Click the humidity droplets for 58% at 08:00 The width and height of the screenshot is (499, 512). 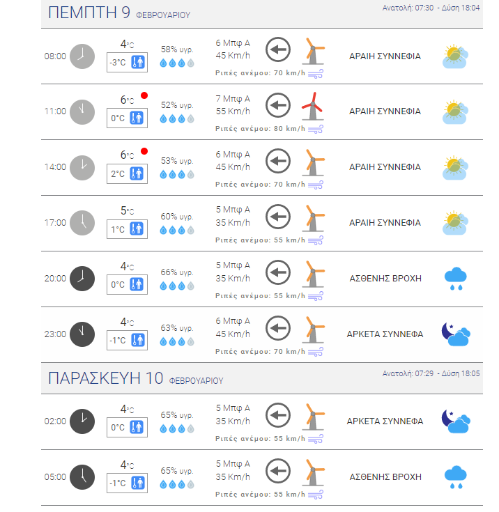177,63
